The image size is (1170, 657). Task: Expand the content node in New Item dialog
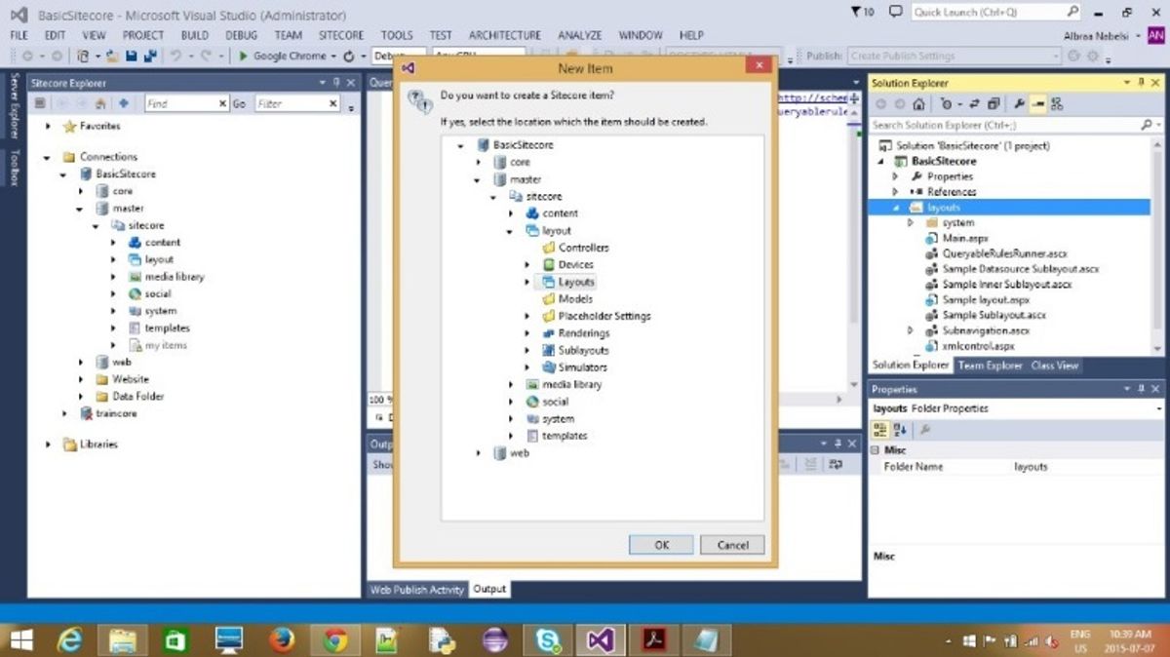[510, 213]
